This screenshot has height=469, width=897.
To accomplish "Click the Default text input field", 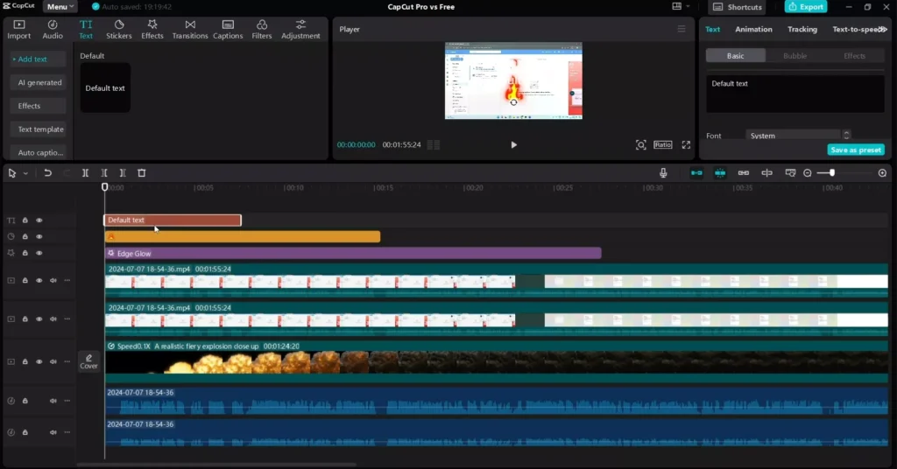I will 795,94.
